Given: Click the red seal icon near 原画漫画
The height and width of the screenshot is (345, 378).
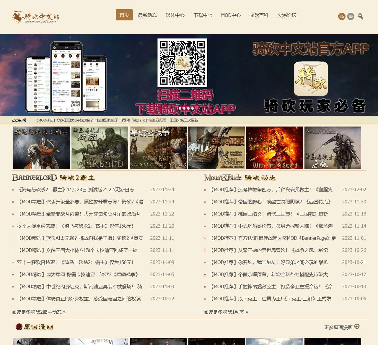Looking at the screenshot, I should [19, 327].
